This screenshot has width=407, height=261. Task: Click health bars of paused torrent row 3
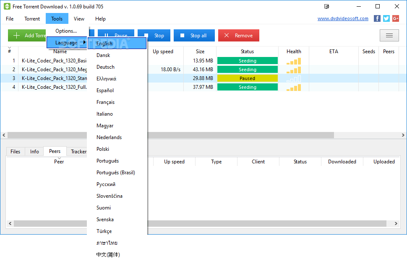pos(294,79)
